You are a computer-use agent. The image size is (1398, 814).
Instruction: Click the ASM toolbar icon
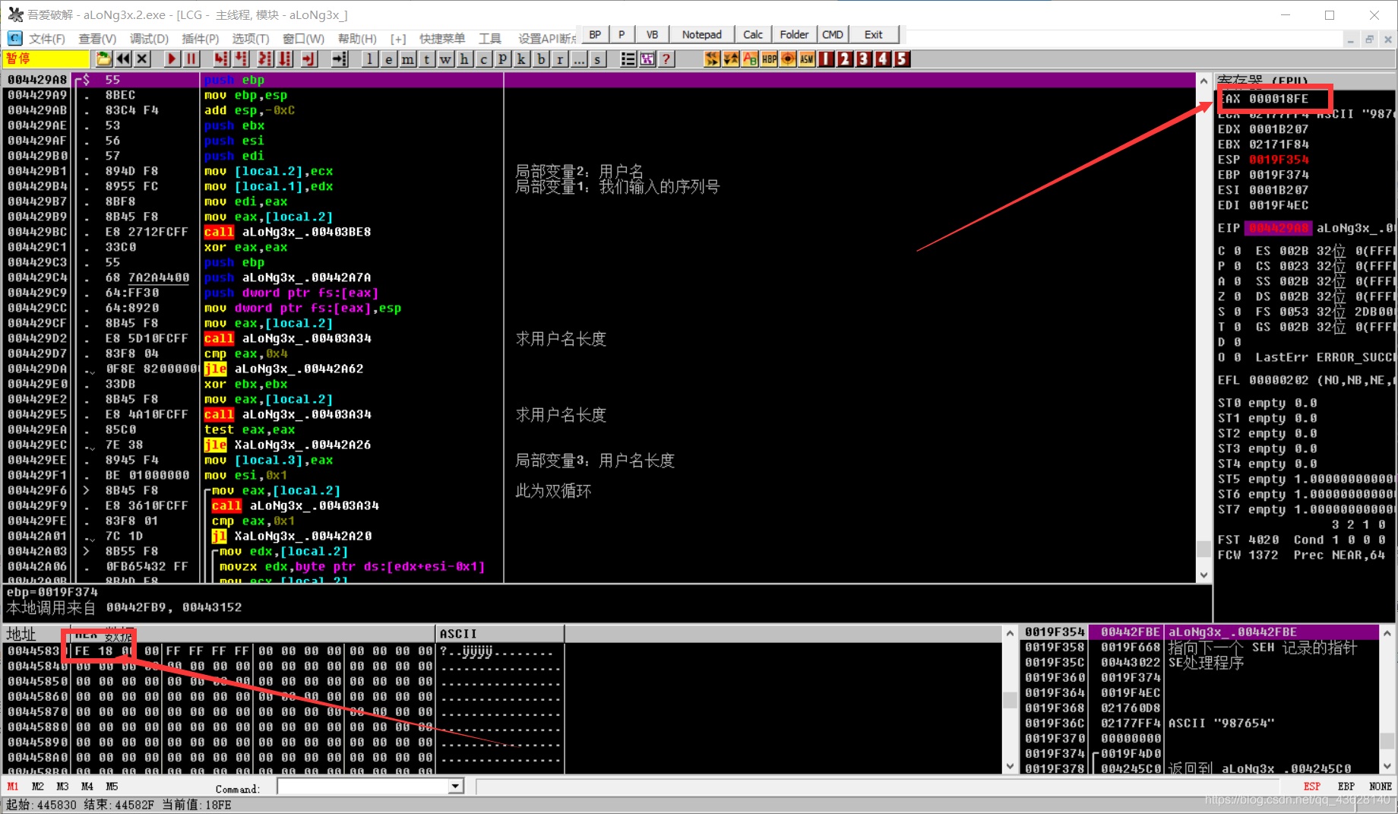pos(807,59)
